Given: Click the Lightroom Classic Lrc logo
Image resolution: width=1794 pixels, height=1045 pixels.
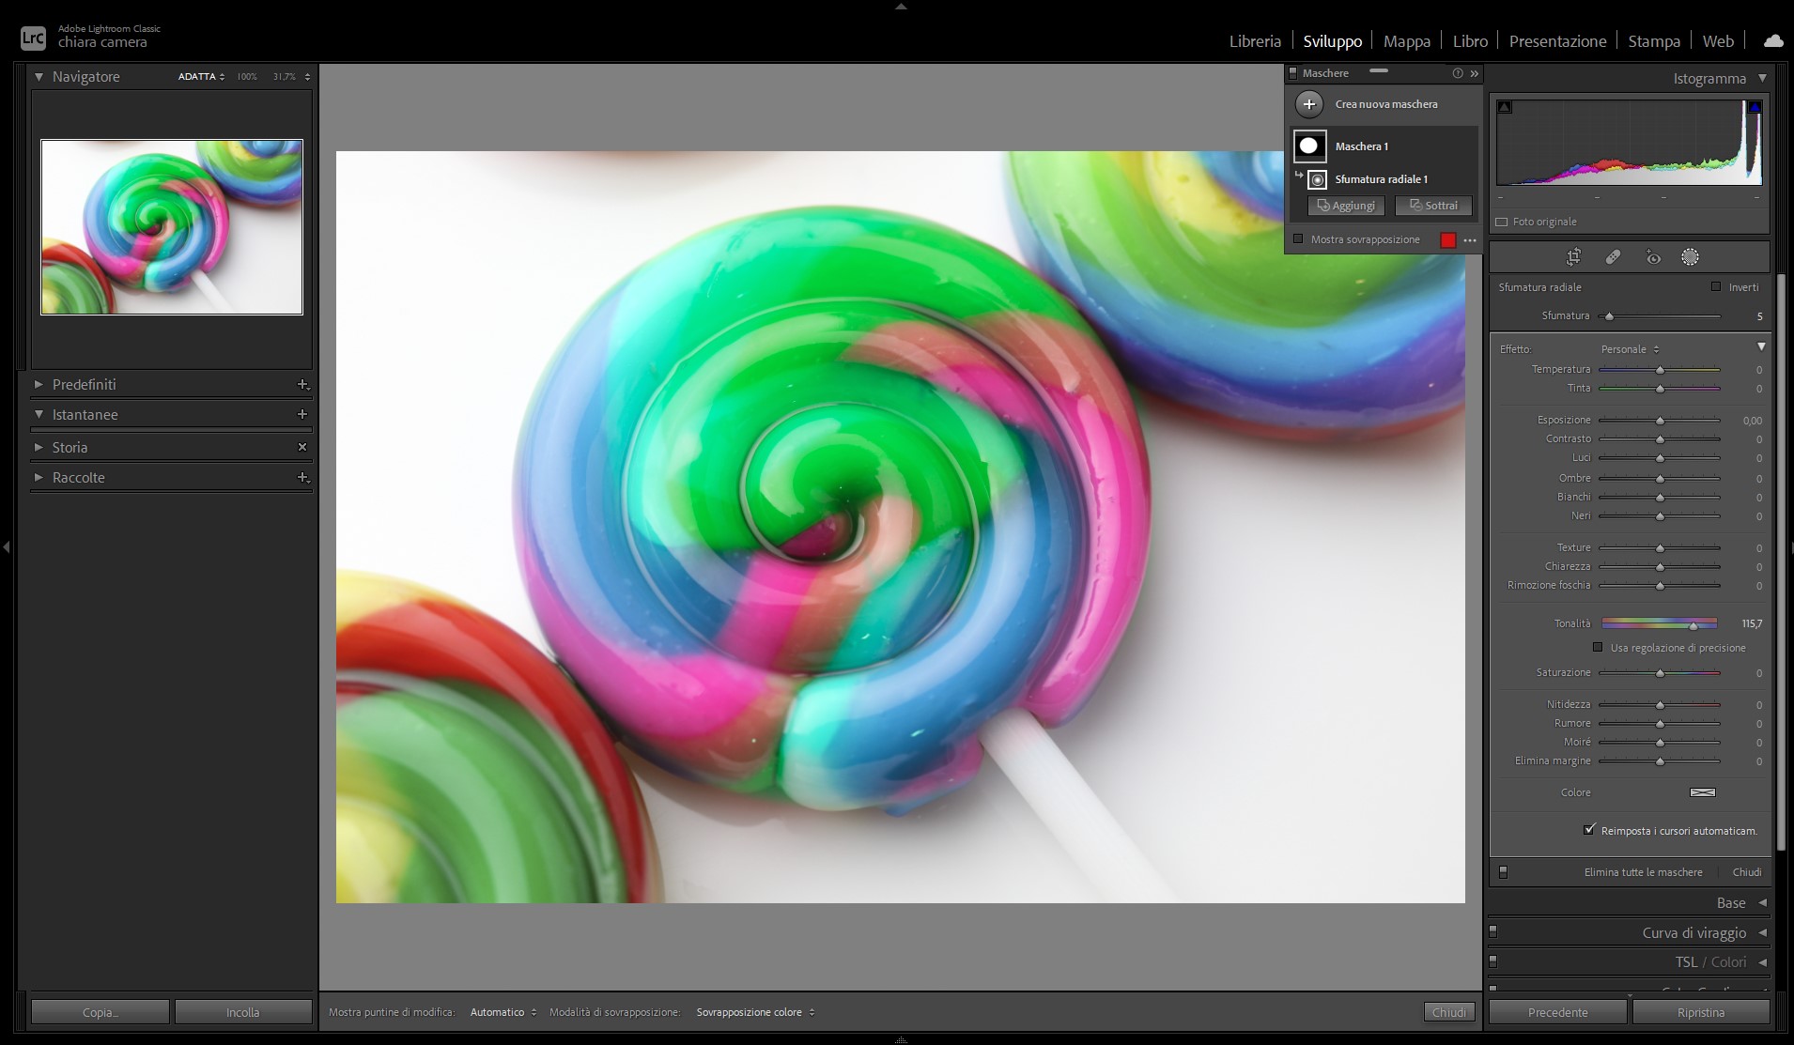Looking at the screenshot, I should click(33, 38).
